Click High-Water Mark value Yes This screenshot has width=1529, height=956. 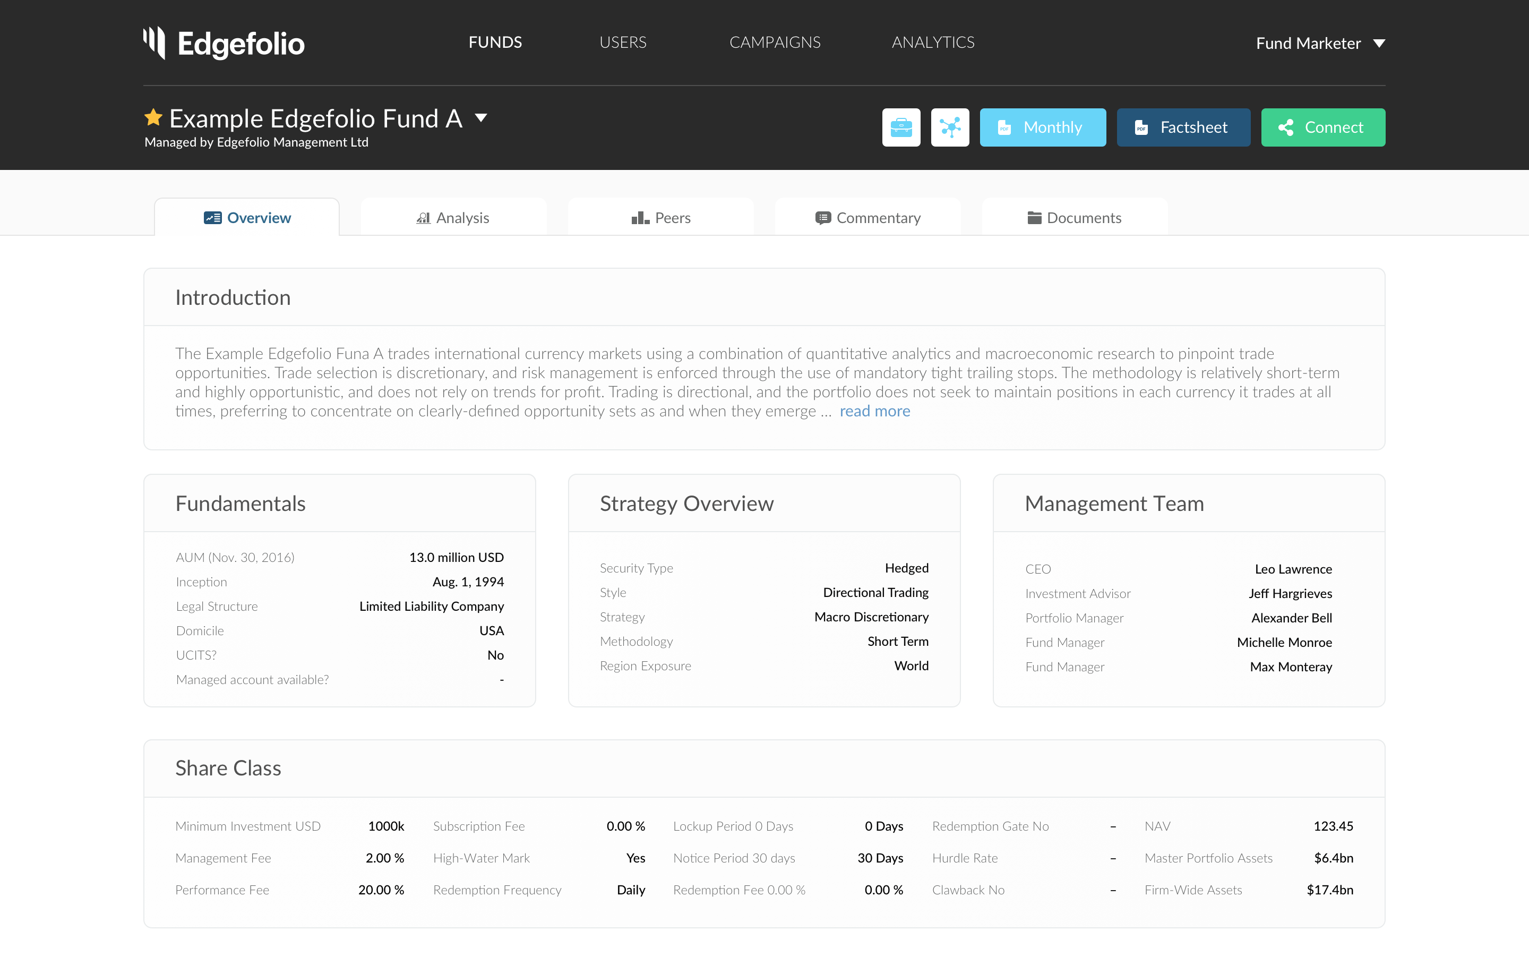[x=635, y=858]
